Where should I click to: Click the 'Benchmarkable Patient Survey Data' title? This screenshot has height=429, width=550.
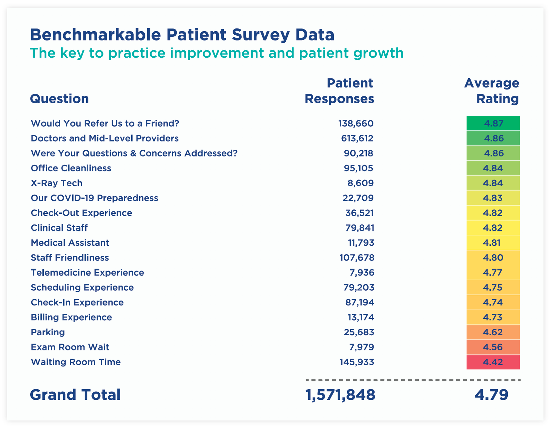pyautogui.click(x=182, y=35)
